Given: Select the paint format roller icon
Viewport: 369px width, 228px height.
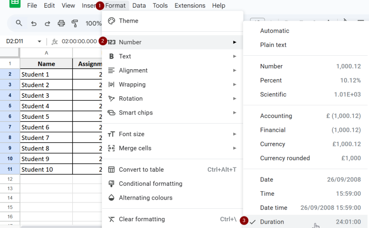Looking at the screenshot, I should coord(75,23).
